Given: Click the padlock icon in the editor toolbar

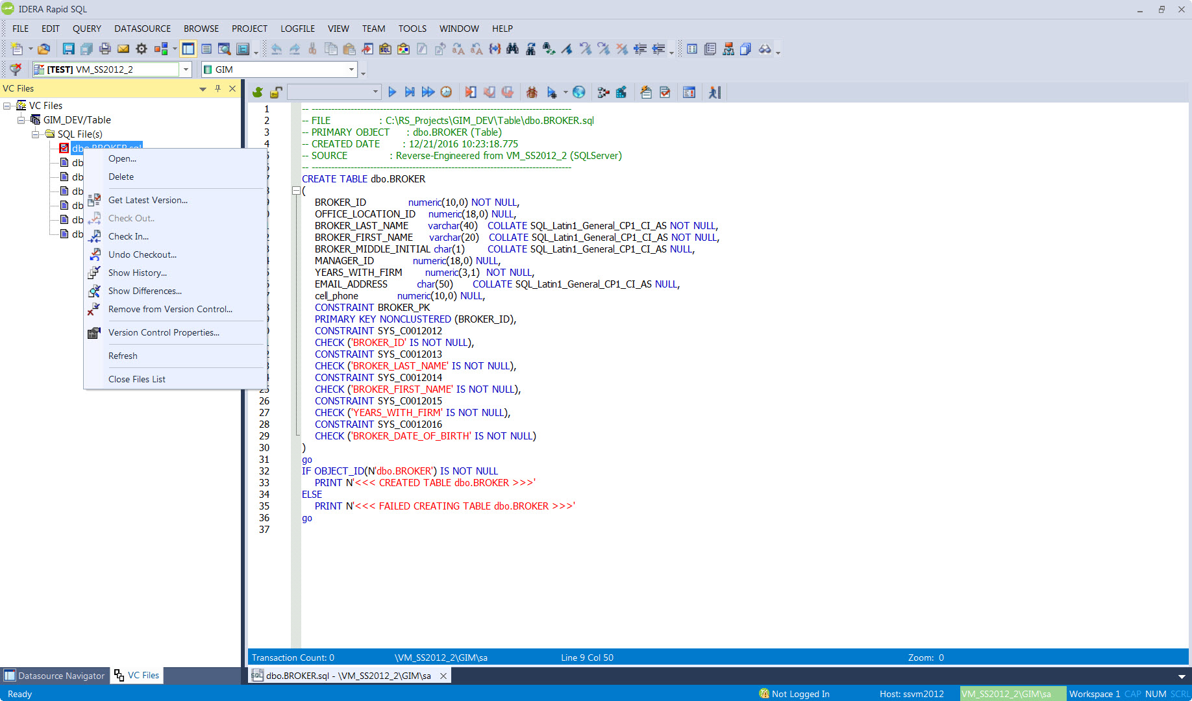Looking at the screenshot, I should 276,92.
